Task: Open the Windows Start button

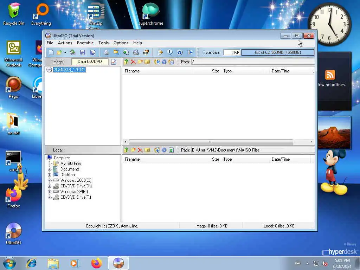Action: (x=9, y=263)
